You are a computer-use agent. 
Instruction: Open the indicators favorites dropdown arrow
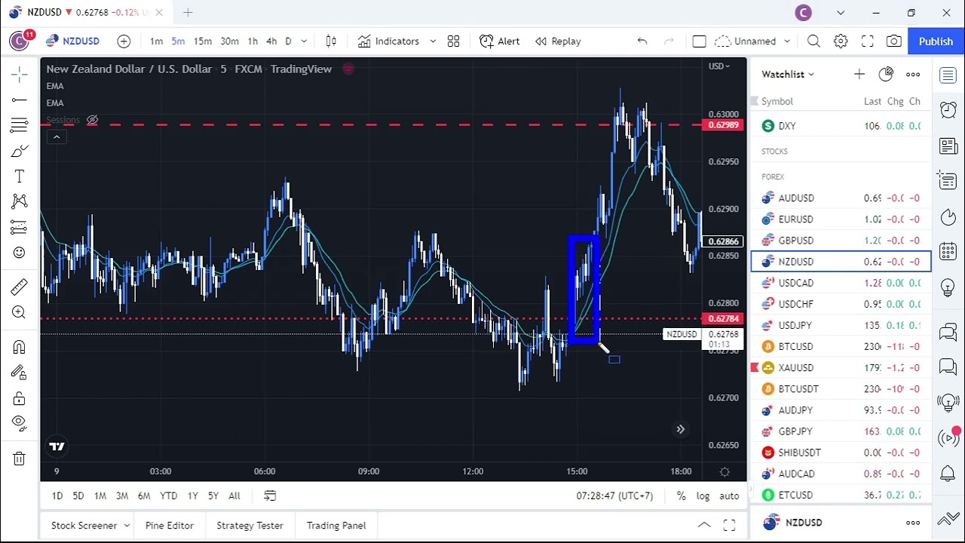pyautogui.click(x=433, y=41)
